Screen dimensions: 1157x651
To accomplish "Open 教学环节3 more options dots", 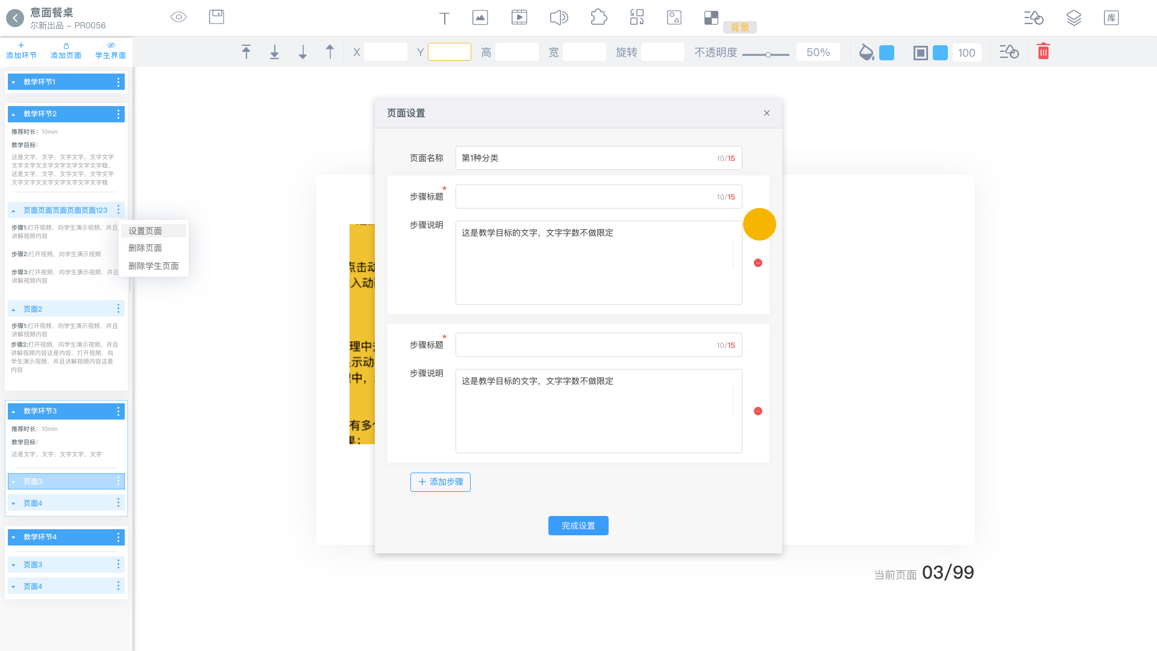I will tap(118, 411).
